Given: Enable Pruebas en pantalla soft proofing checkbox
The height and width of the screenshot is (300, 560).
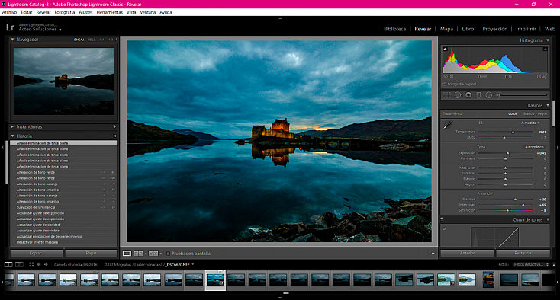Looking at the screenshot, I should [168, 254].
